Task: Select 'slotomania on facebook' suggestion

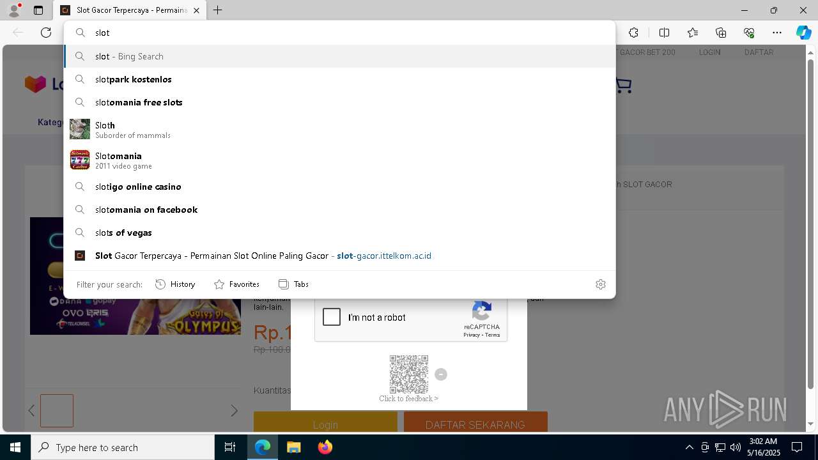Action: point(339,210)
